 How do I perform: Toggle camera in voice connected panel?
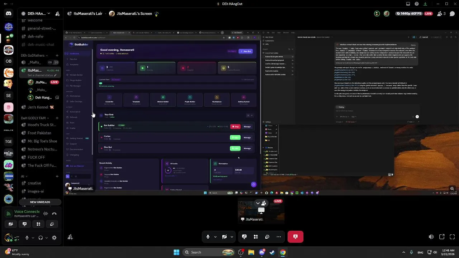[x=11, y=224]
